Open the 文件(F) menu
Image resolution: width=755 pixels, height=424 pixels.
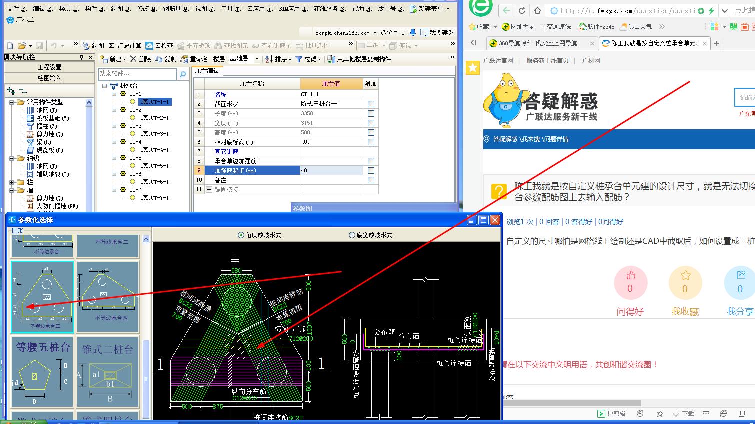coord(17,9)
